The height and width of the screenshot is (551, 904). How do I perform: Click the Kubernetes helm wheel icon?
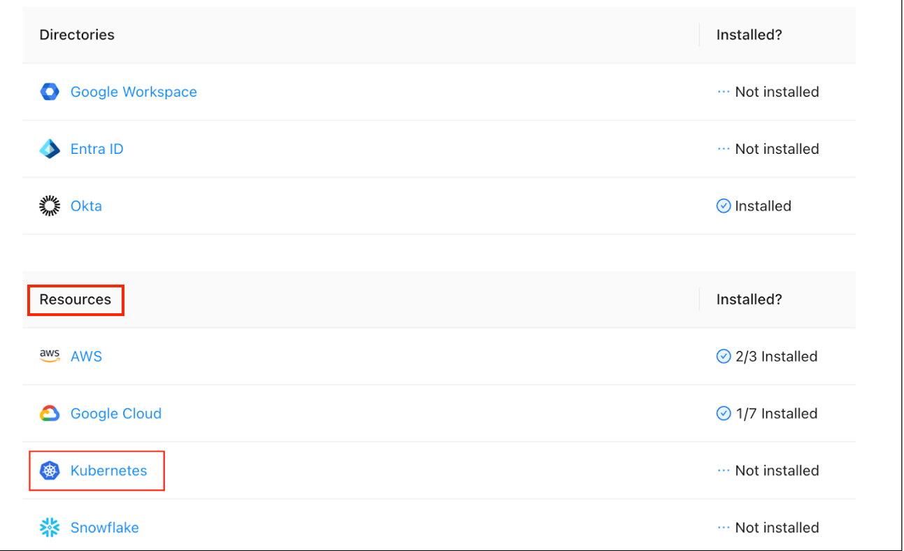[x=50, y=471]
